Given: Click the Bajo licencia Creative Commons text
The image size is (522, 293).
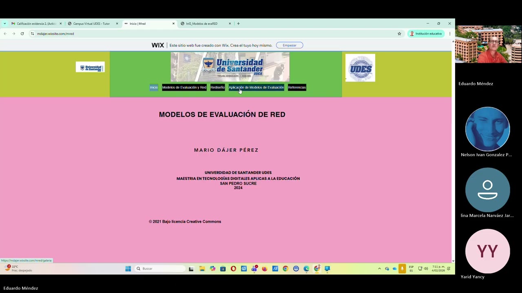Looking at the screenshot, I should 192,222.
